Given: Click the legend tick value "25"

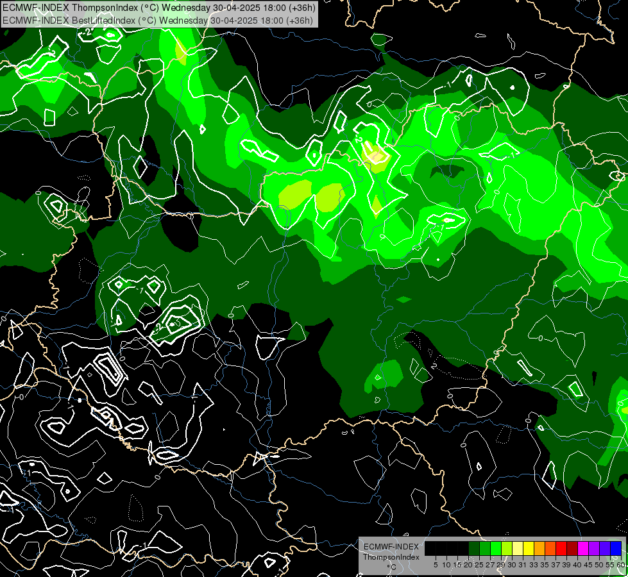Looking at the screenshot, I should 479,565.
